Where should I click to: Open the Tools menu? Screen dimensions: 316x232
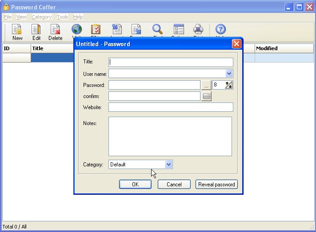[x=63, y=17]
